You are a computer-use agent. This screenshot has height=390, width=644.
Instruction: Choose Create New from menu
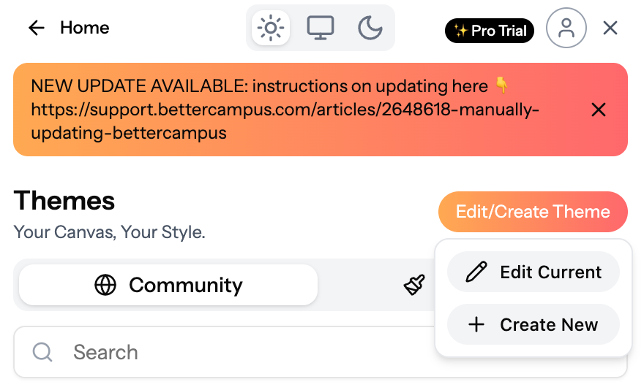pyautogui.click(x=533, y=324)
